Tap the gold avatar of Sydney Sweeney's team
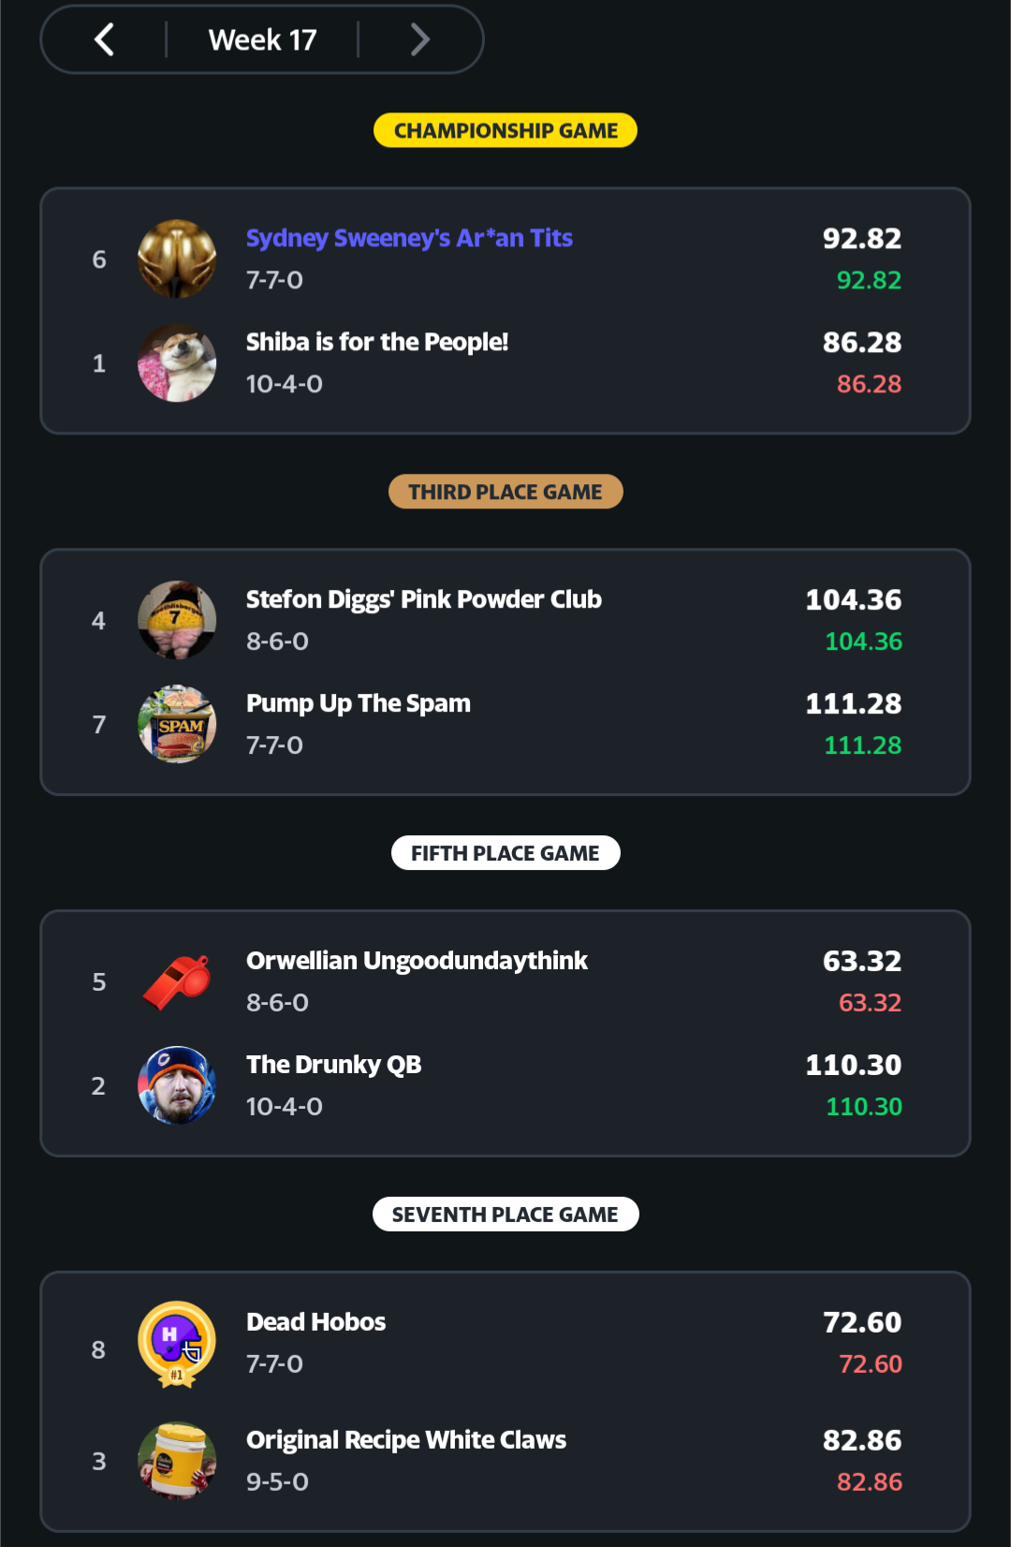 coord(177,259)
